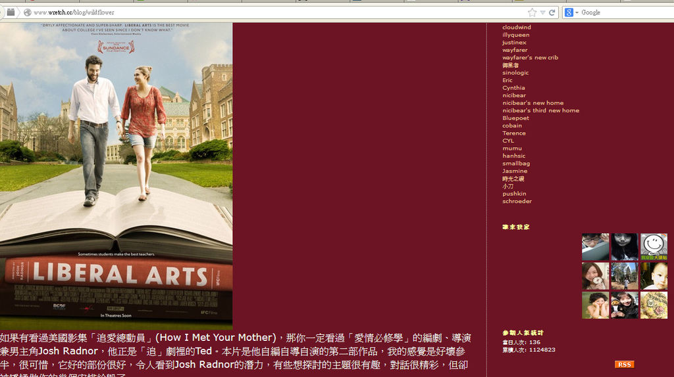The image size is (674, 377).
Task: Open nicibear's third new home link
Action: 540,110
